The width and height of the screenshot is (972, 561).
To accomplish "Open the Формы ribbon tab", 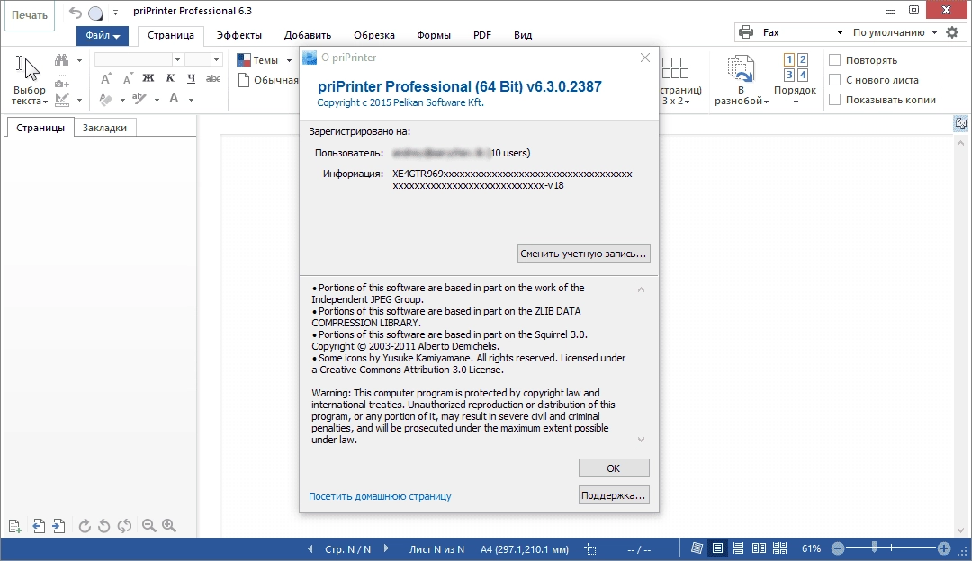I will coord(433,35).
